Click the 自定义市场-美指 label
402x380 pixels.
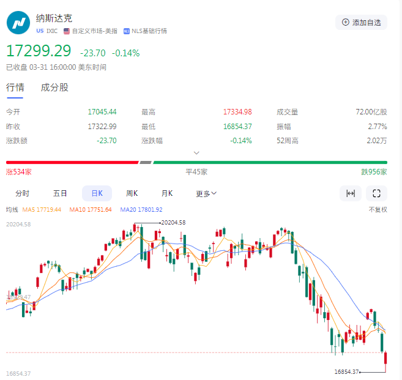click(x=95, y=31)
